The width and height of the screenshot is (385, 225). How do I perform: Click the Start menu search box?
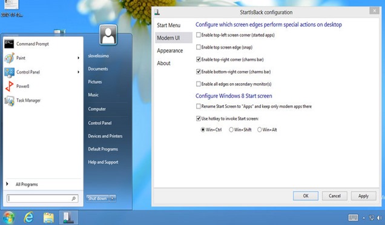[42, 198]
